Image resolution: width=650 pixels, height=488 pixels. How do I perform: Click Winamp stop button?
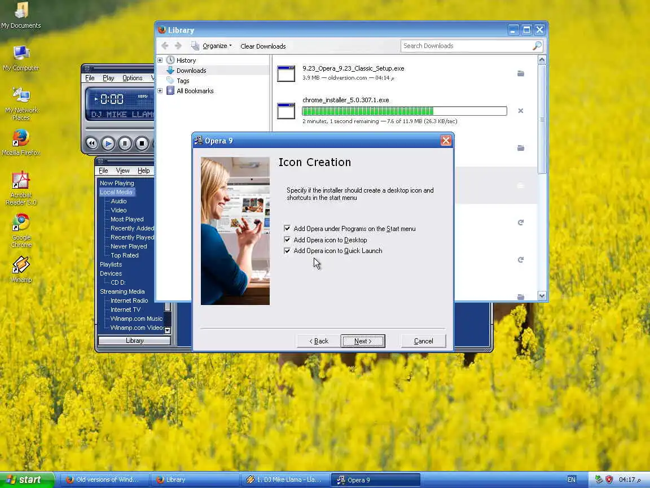click(x=142, y=143)
